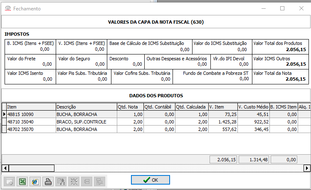311x190 pixels.
Task: Click the grid reset layout icon
Action: pos(74,181)
